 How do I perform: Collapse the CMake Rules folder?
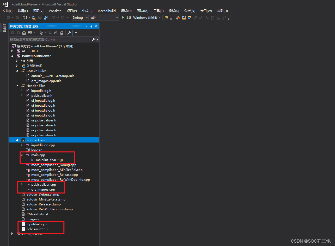17,71
